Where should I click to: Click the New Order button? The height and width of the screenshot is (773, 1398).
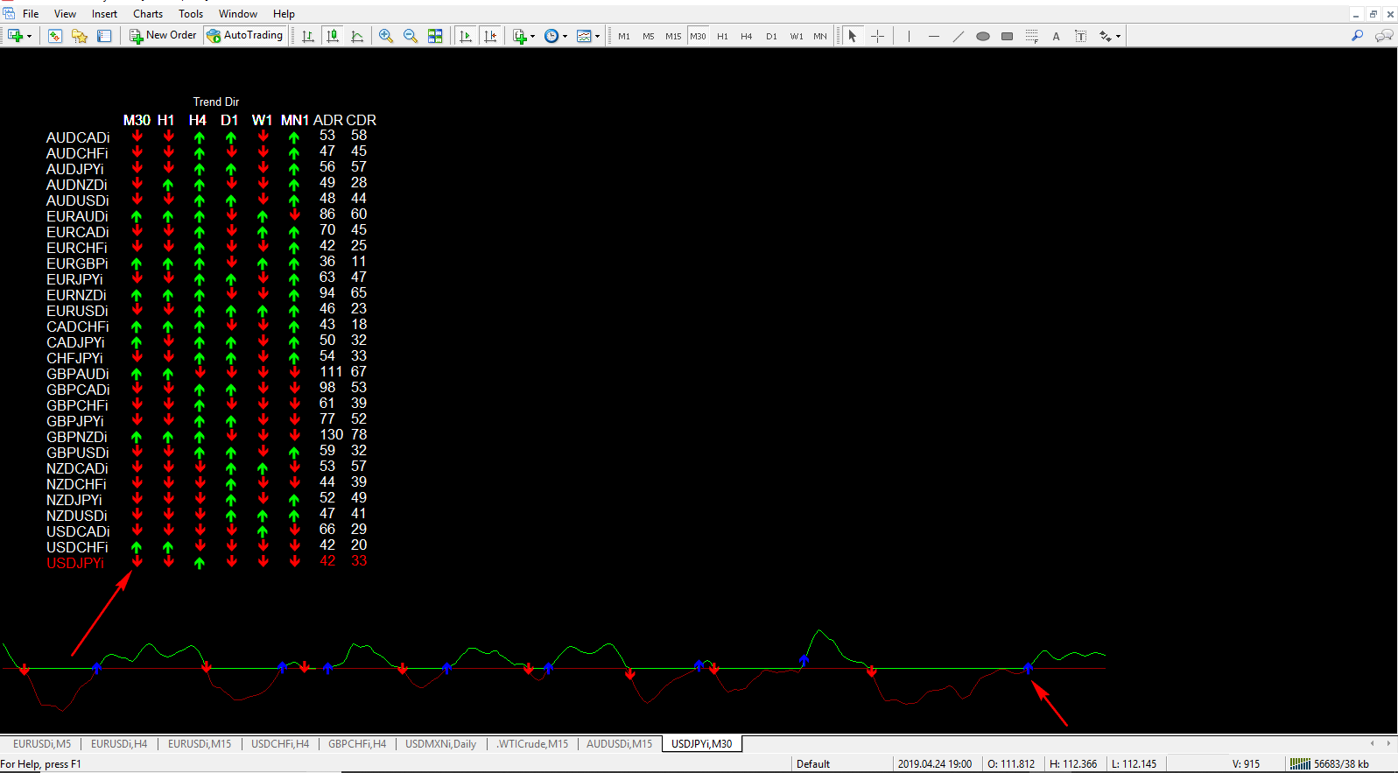click(x=163, y=35)
